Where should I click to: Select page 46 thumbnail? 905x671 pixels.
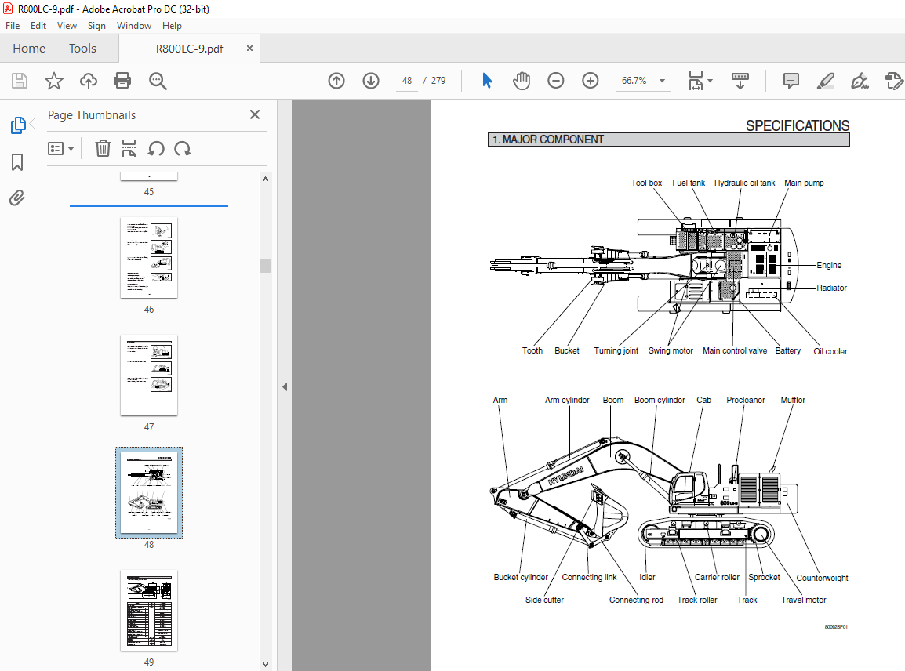pos(149,257)
